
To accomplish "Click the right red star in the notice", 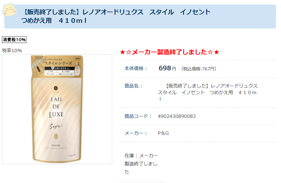I will tap(216, 52).
